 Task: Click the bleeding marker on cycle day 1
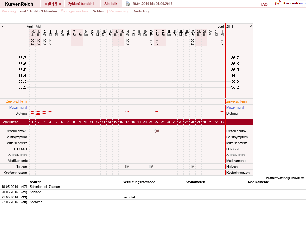[x=32, y=112]
